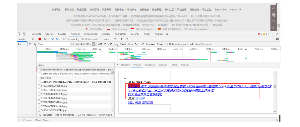Switch to the Console tab

coord(49,34)
